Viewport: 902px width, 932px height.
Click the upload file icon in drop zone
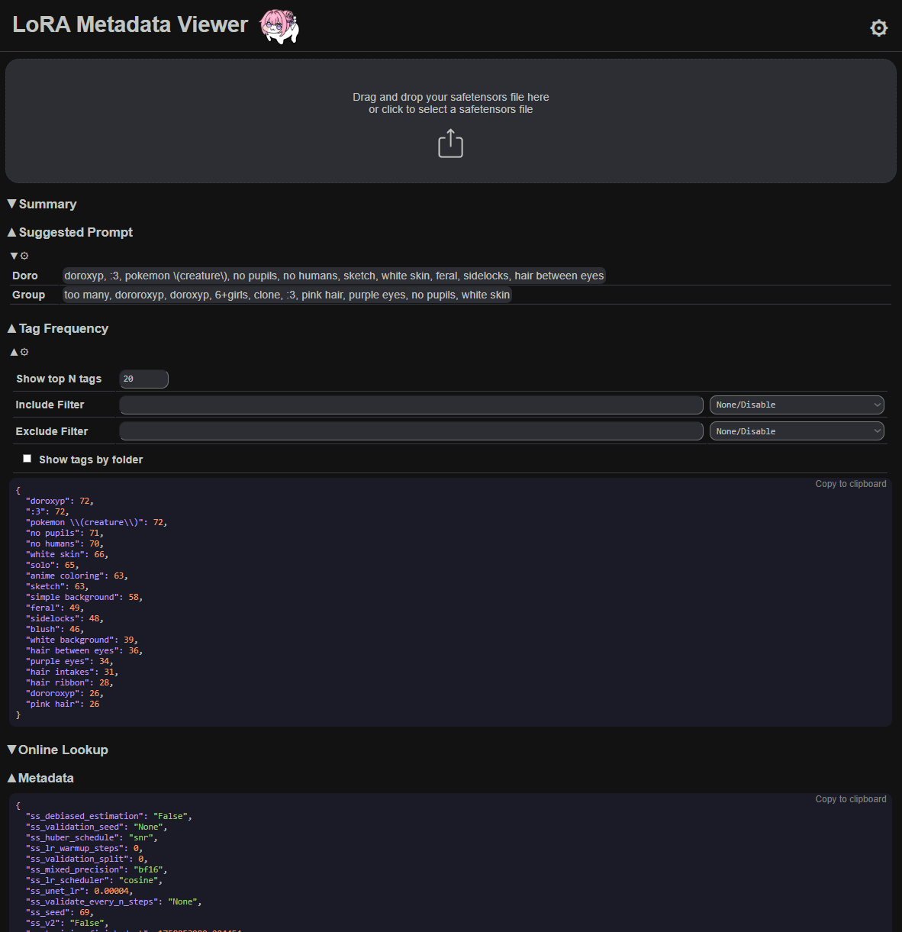coord(450,144)
